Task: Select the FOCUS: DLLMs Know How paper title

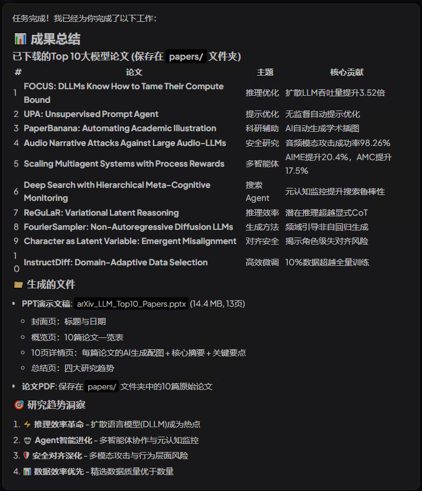Action: [x=124, y=93]
